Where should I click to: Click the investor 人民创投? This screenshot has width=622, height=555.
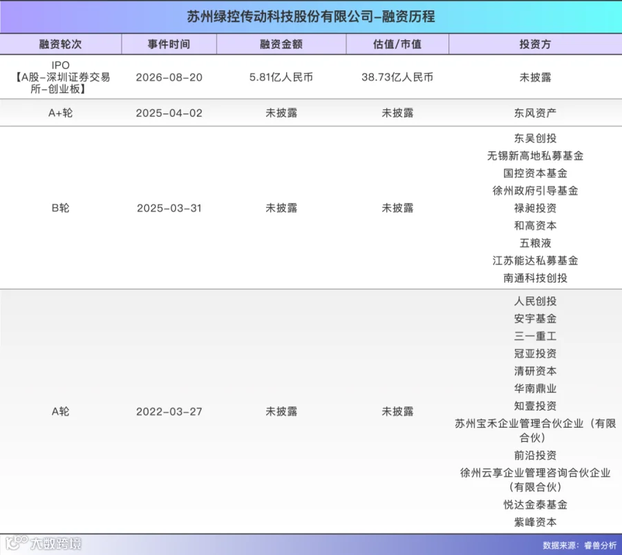(x=535, y=301)
